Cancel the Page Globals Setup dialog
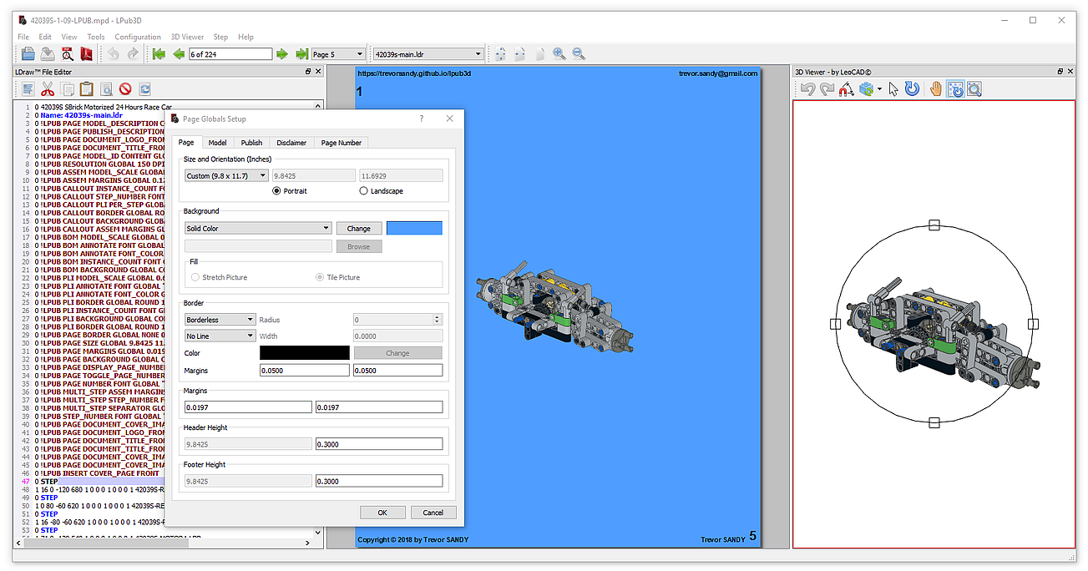 [433, 513]
